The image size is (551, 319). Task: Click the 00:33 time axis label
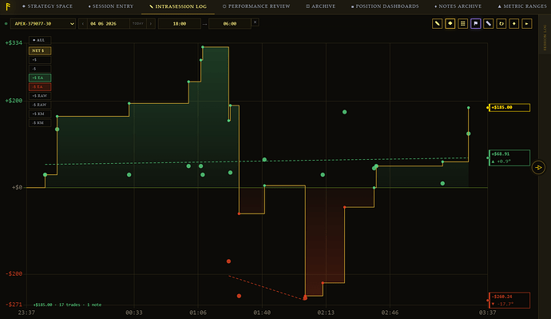pyautogui.click(x=134, y=313)
